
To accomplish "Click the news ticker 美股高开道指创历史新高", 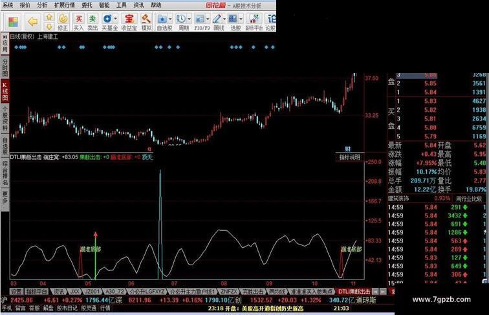I will 272,309.
